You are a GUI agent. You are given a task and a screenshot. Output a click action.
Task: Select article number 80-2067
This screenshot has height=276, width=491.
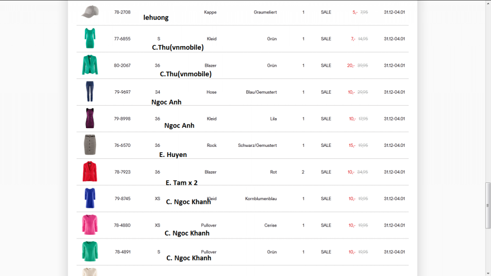(x=122, y=65)
